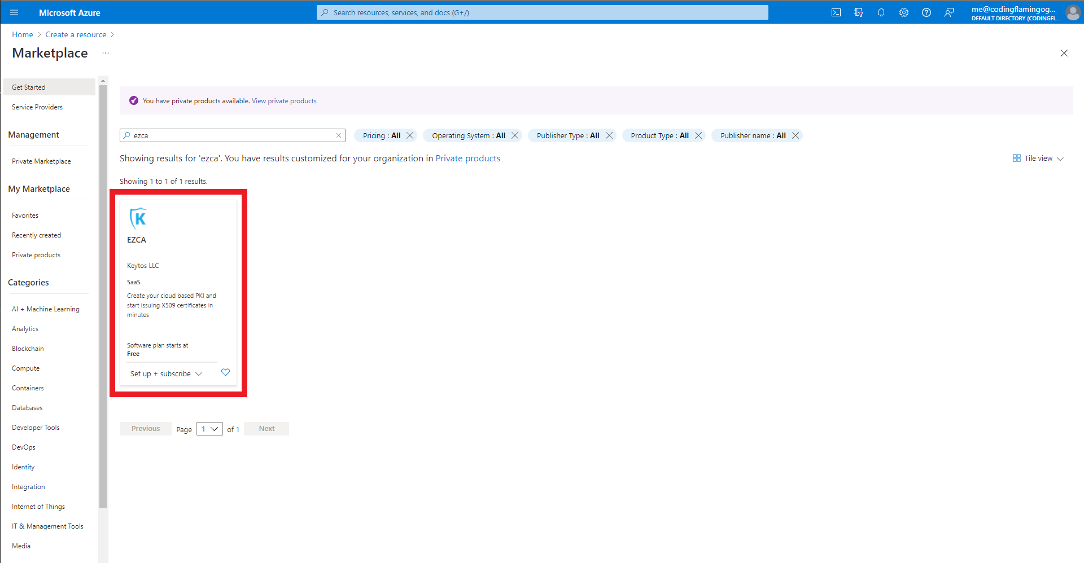Remove the Operating System filter
Image resolution: width=1084 pixels, height=563 pixels.
click(x=515, y=135)
